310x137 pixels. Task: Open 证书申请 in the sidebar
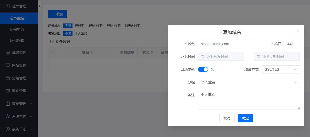coord(19,29)
